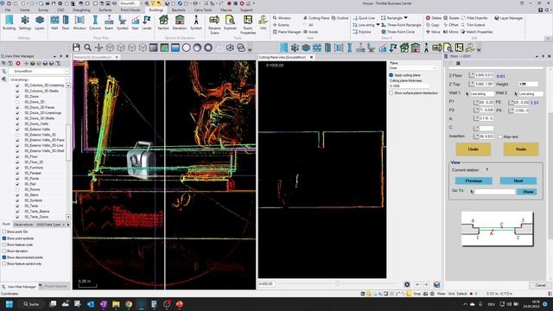Click the Go To input field

[494, 192]
